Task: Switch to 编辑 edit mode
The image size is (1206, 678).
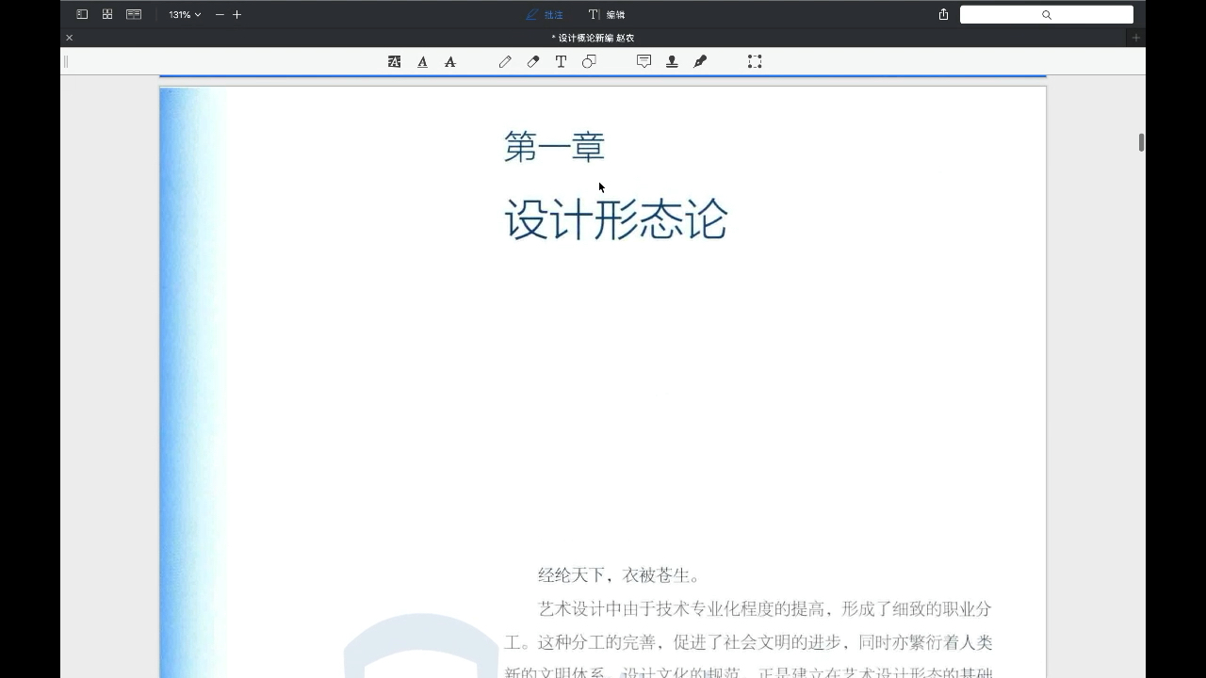Action: 609,14
